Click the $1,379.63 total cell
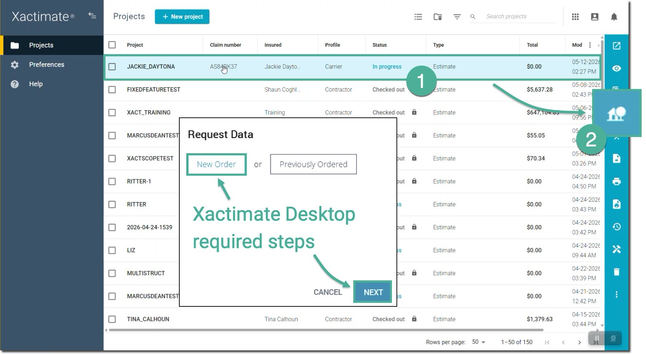 coord(539,319)
